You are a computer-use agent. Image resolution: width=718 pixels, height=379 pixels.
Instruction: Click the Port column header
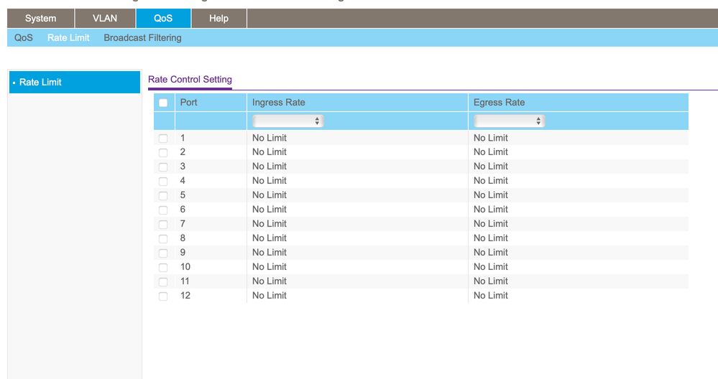[189, 103]
